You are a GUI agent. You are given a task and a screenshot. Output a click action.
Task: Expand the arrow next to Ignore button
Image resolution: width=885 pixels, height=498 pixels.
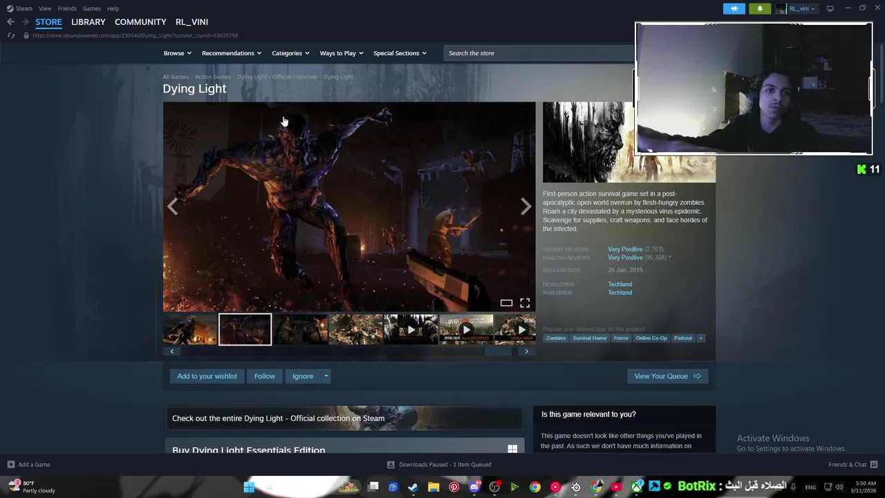[326, 376]
